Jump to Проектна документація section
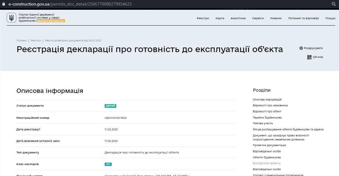339x176 pixels. (269, 145)
